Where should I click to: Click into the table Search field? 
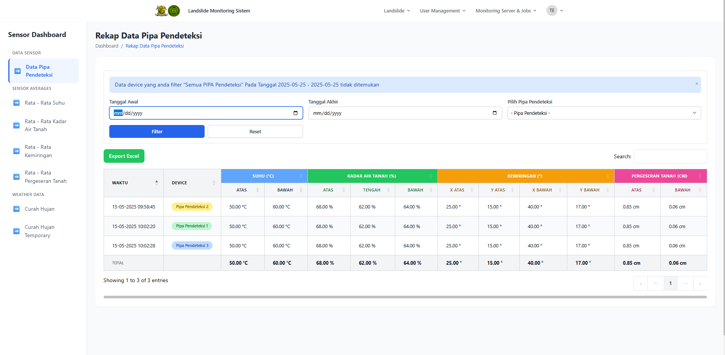670,156
